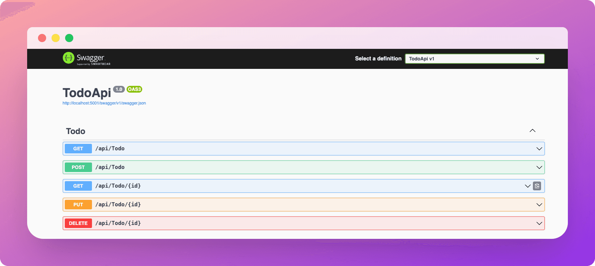
Task: Open the swagger.json localhost link
Action: pyautogui.click(x=104, y=103)
